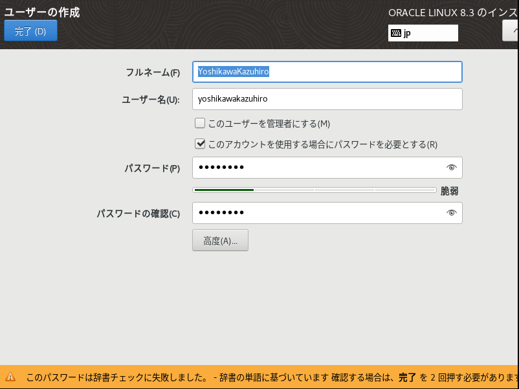Viewport: 519px width, 389px height.
Task: Show password using eye icon in パスワード field
Action: [x=452, y=168]
